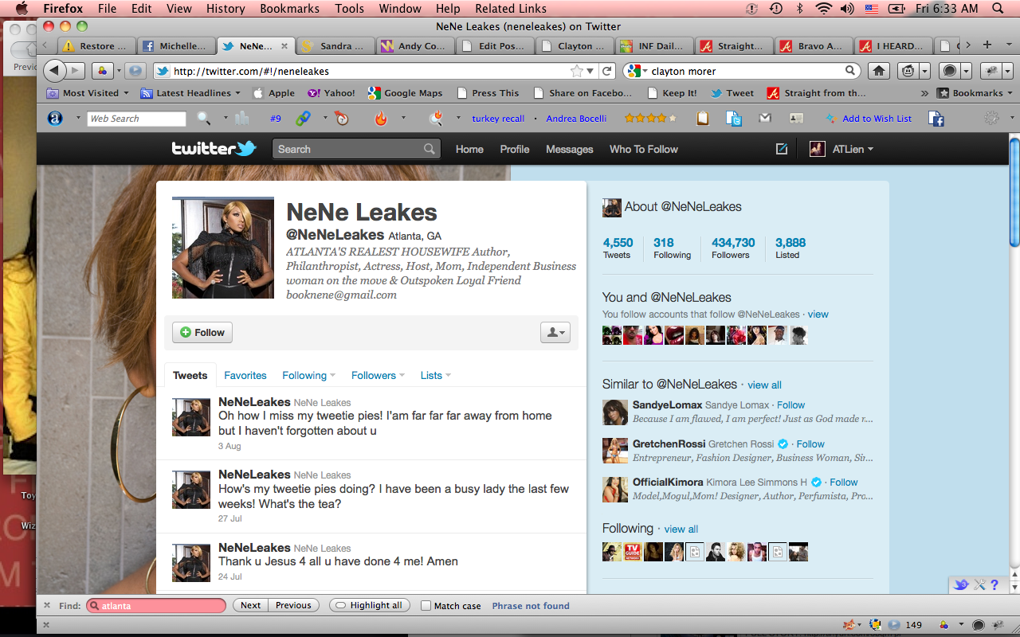Close the find bar with the X icon
Viewport: 1020px width, 637px height.
coord(47,605)
